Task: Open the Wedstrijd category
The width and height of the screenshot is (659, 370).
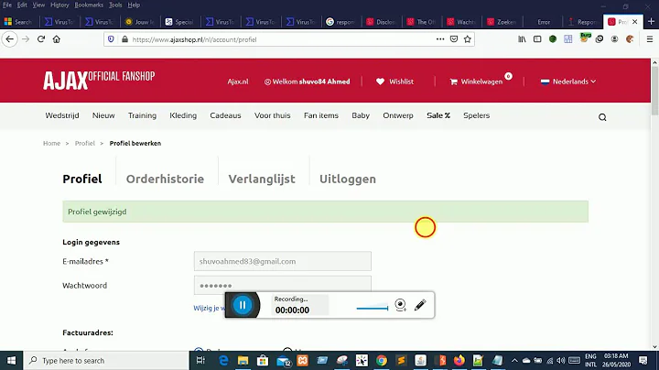Action: click(62, 115)
